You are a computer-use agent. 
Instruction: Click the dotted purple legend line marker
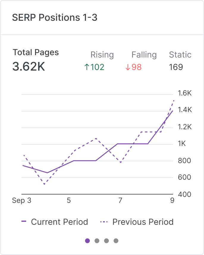[104, 222]
